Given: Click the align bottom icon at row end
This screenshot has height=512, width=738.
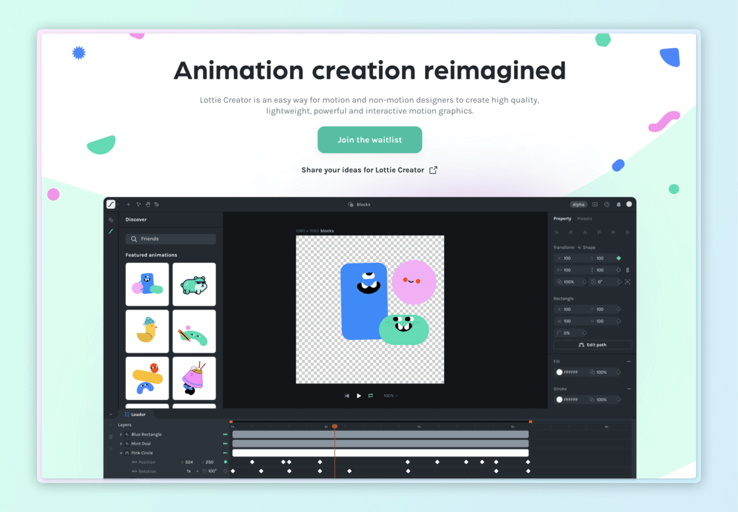Looking at the screenshot, I should click(627, 232).
